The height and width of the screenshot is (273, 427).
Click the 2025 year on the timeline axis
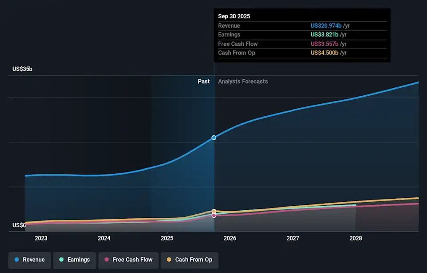(167, 238)
